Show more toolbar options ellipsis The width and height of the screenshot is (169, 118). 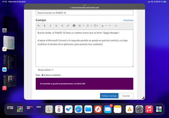point(110,26)
